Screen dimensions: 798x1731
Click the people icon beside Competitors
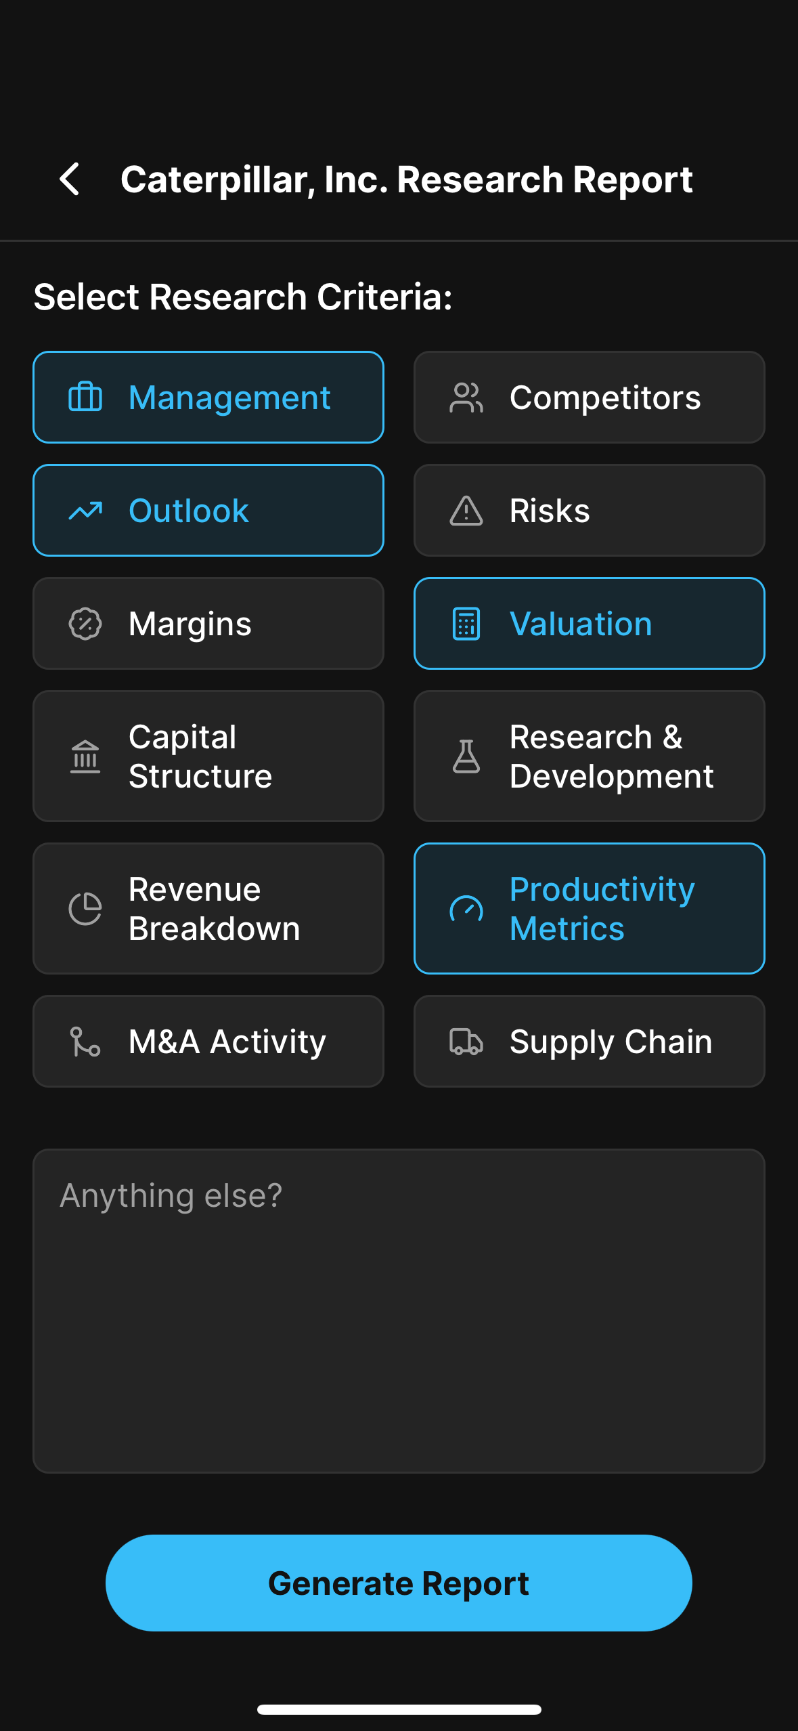(x=466, y=398)
